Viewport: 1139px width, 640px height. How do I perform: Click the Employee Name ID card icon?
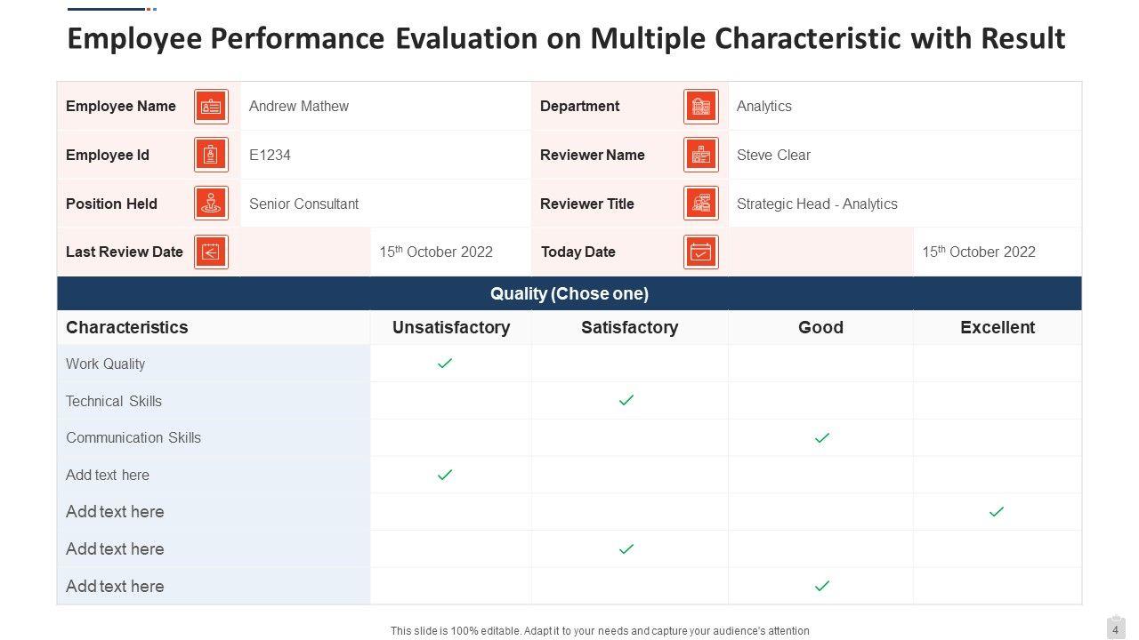(x=211, y=107)
